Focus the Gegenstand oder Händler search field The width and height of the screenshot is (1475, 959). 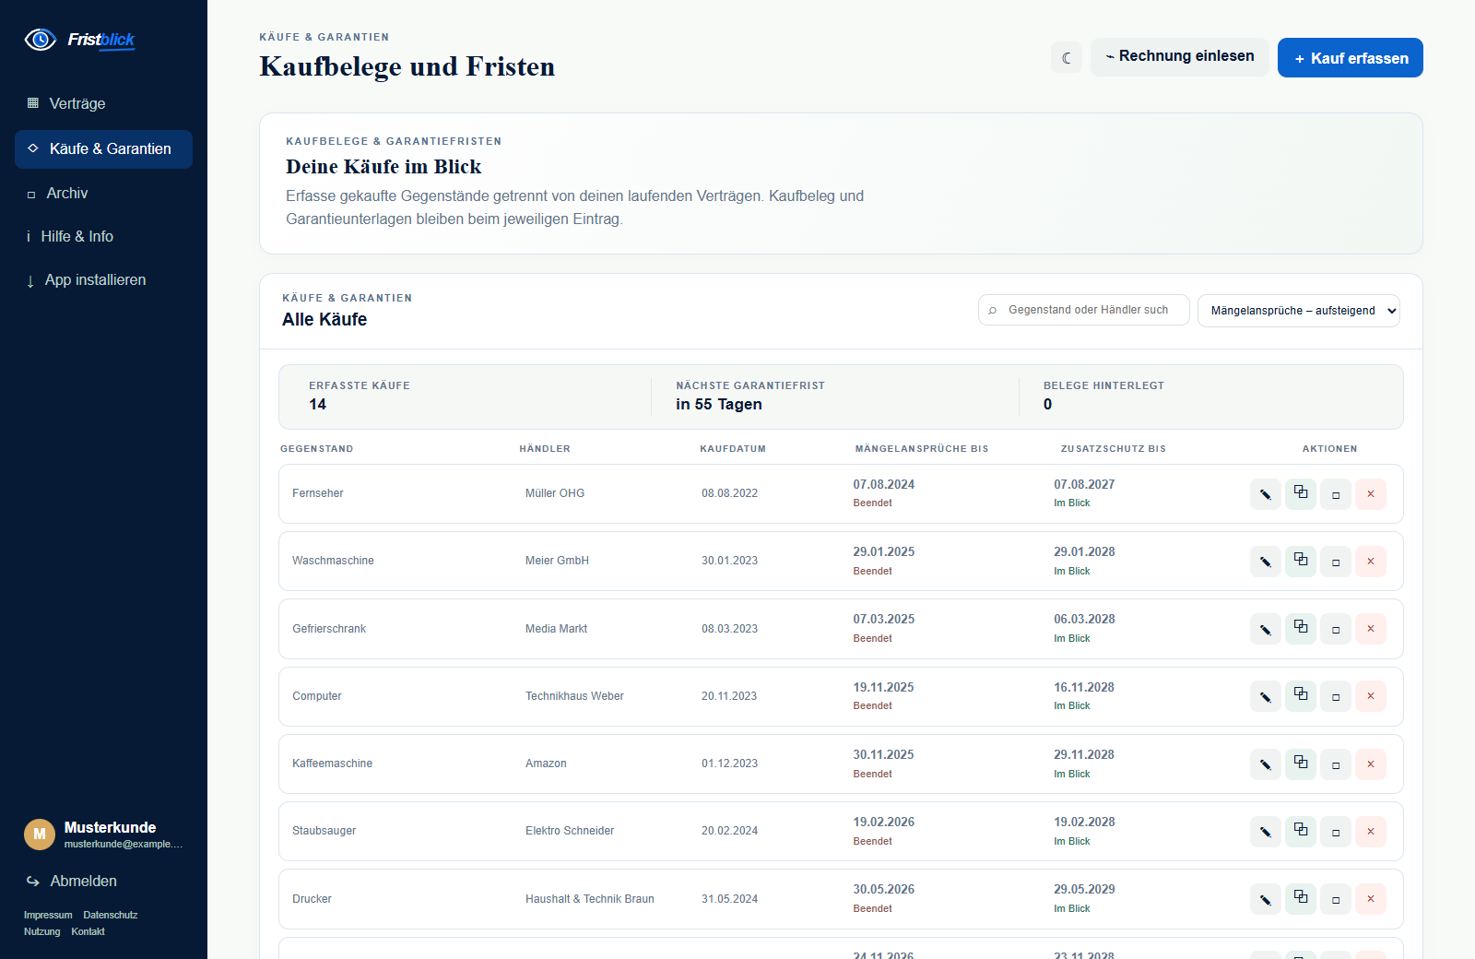coord(1084,310)
